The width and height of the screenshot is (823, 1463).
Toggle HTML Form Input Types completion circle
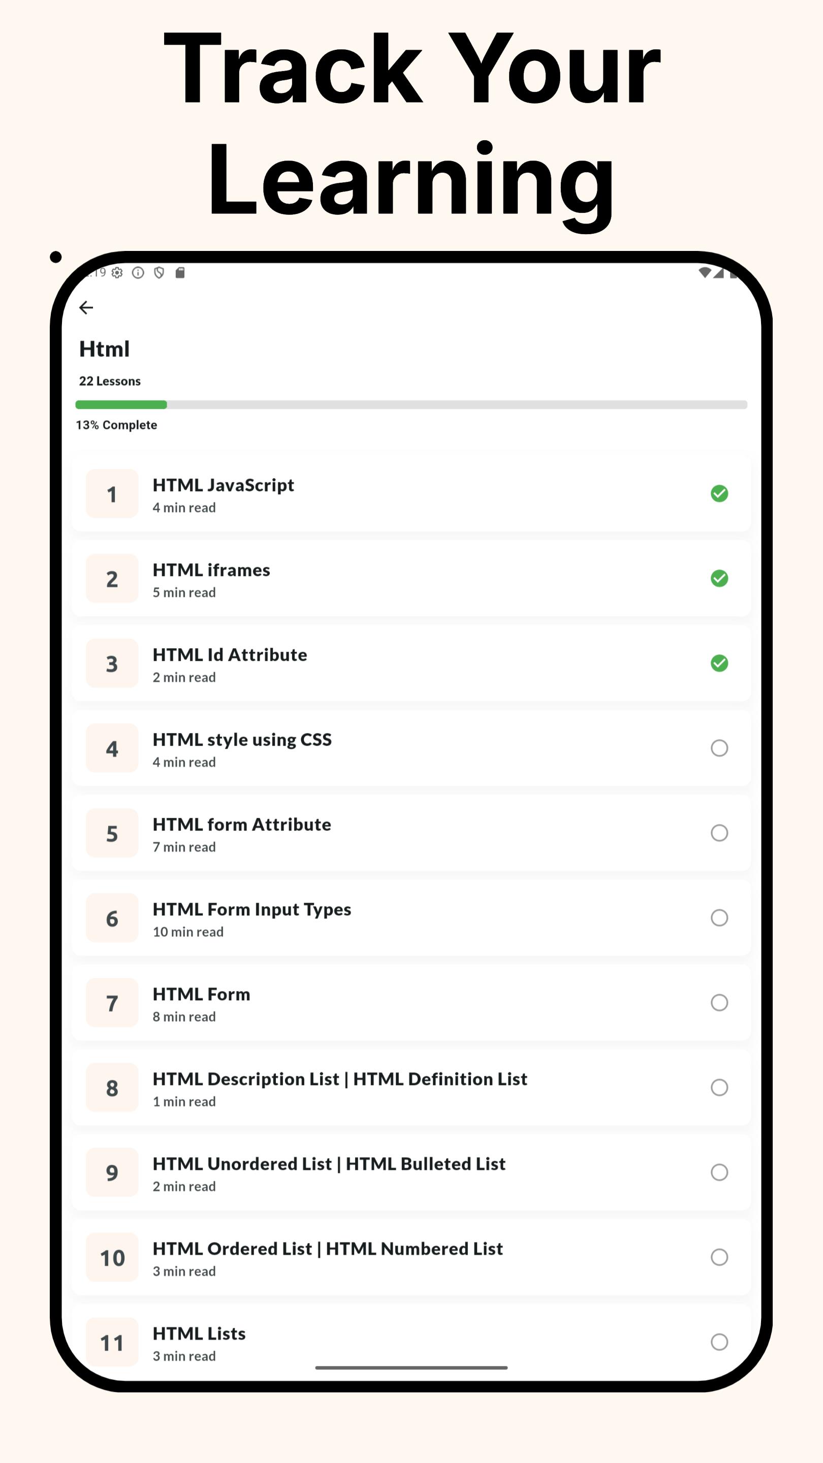(719, 918)
